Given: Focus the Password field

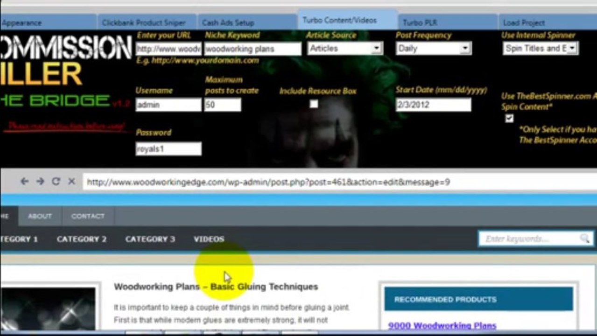Looking at the screenshot, I should coord(169,149).
